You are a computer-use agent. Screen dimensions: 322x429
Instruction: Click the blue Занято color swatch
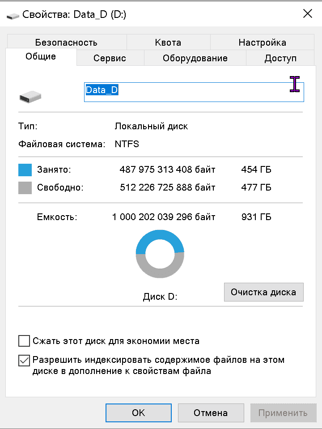coord(25,170)
